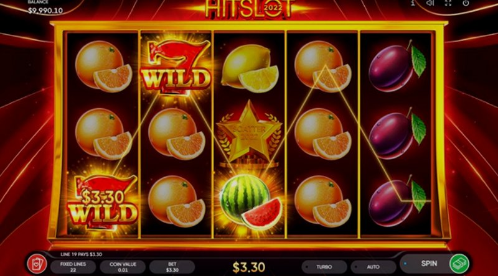
Task: Click the lemon symbol on reel three
Action: 250,68
